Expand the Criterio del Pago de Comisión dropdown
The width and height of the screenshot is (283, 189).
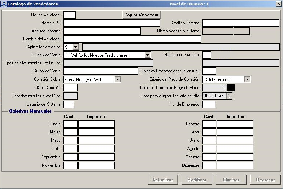pyautogui.click(x=247, y=79)
